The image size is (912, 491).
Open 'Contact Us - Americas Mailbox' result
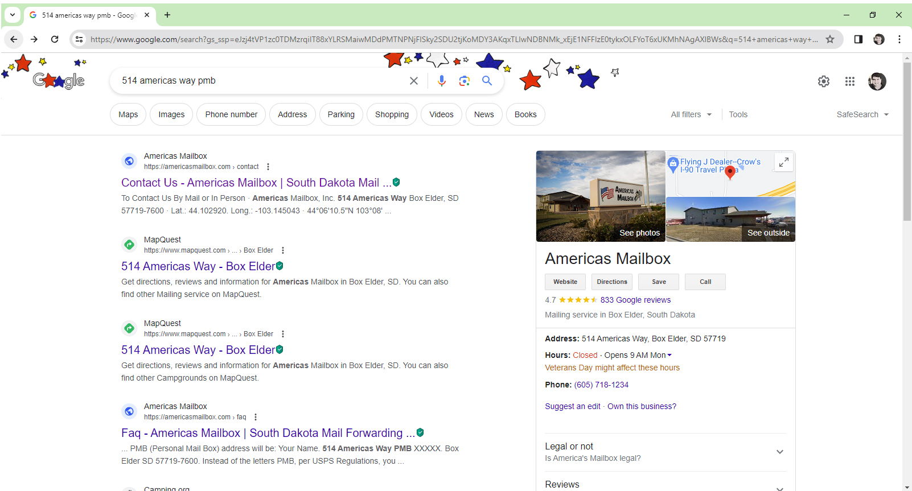click(x=256, y=183)
